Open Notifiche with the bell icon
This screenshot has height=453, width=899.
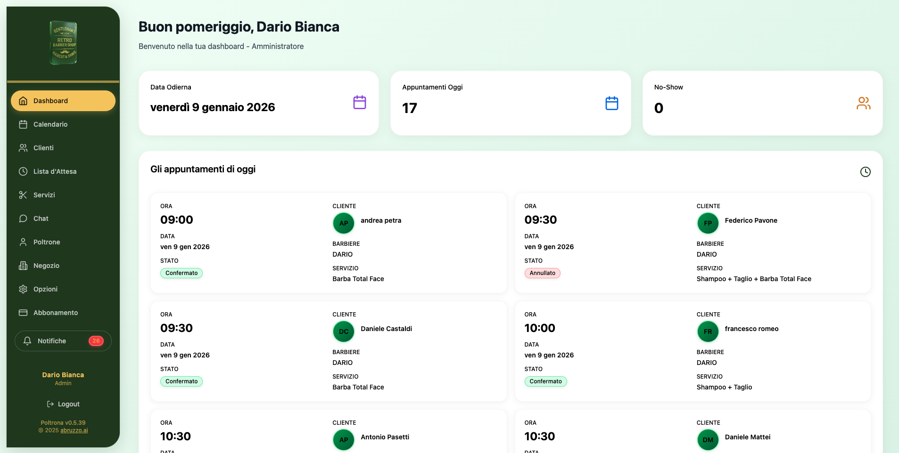pyautogui.click(x=27, y=341)
